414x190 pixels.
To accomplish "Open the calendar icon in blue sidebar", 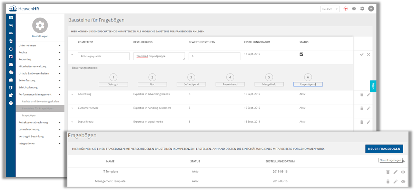I will (x=11, y=57).
